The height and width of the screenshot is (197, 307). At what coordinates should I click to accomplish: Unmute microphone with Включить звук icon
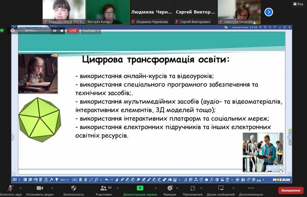pyautogui.click(x=11, y=188)
